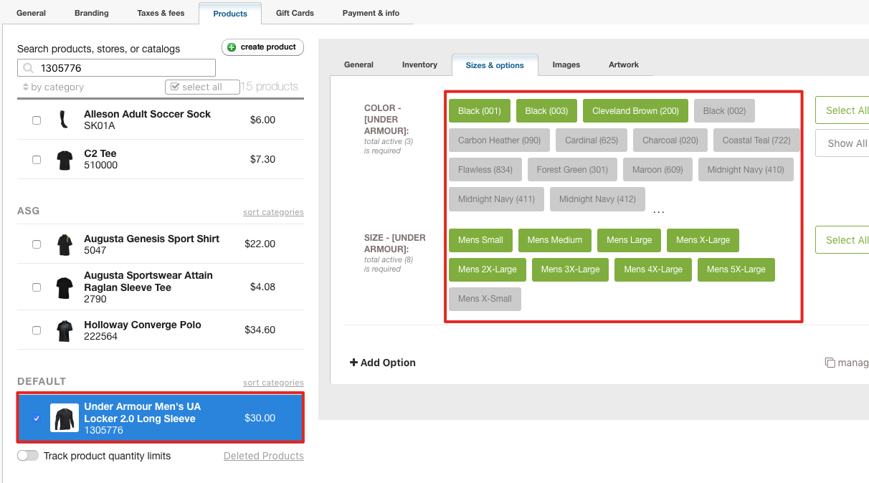Deselect Mens 5X-Large size
869x483 pixels.
coord(736,269)
